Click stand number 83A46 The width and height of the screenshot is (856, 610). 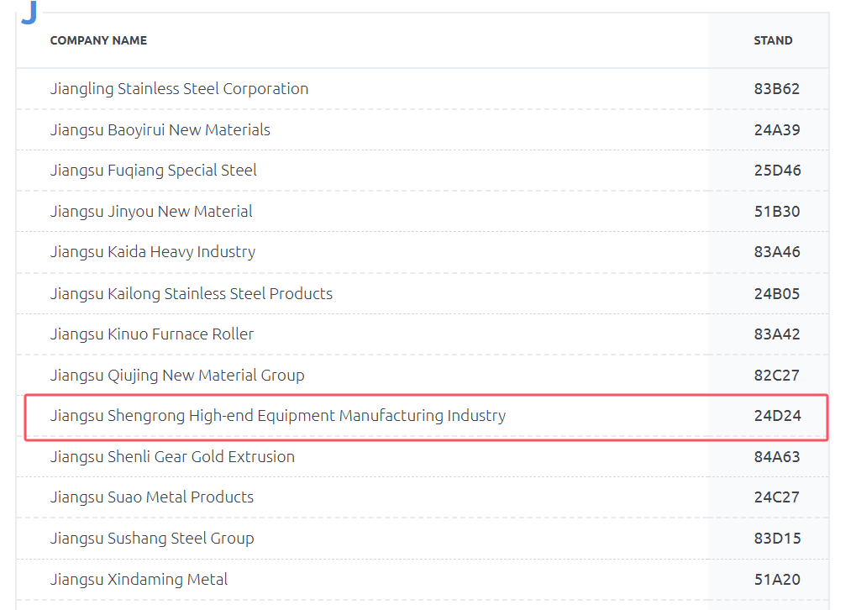coord(777,252)
